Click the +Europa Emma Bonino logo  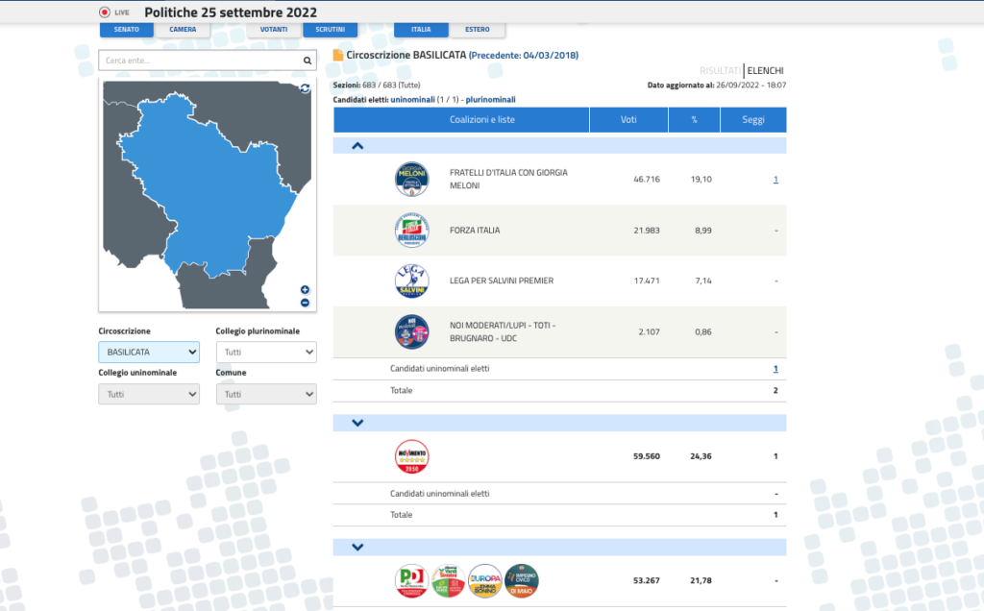coord(485,581)
